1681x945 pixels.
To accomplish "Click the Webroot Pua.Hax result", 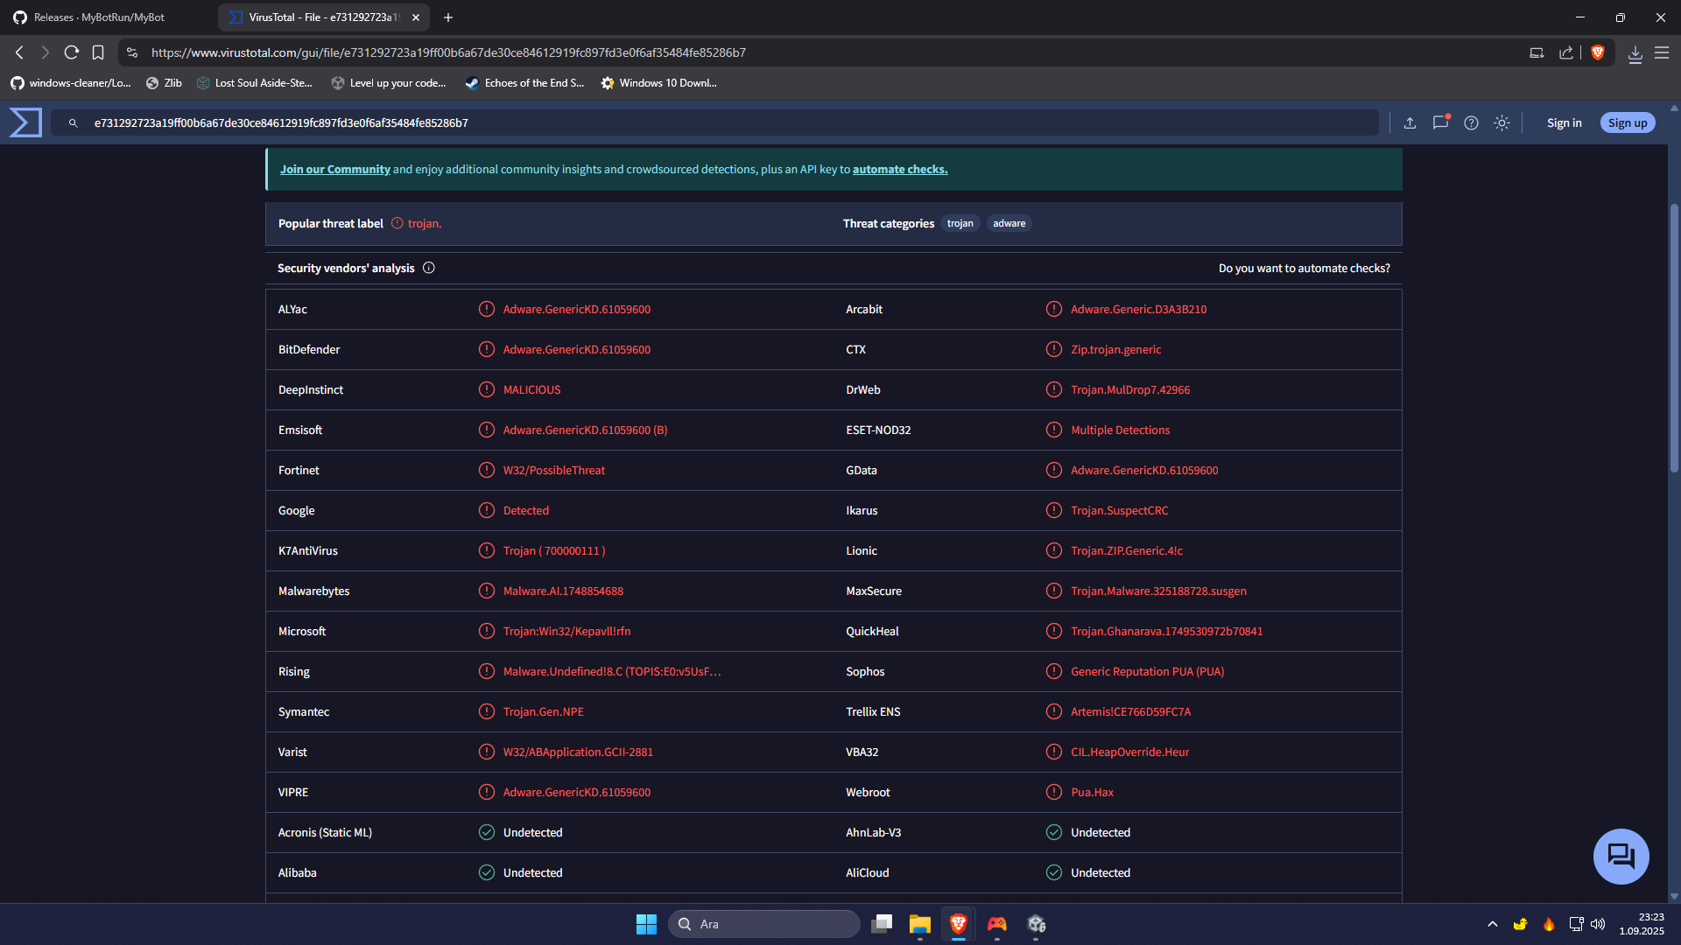I will click(x=1092, y=793).
